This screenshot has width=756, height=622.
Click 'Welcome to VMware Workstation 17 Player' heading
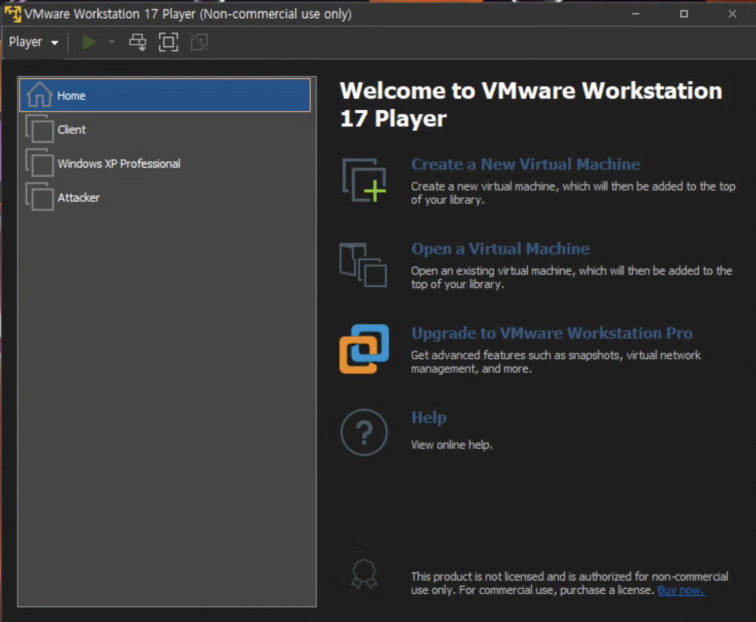(531, 105)
